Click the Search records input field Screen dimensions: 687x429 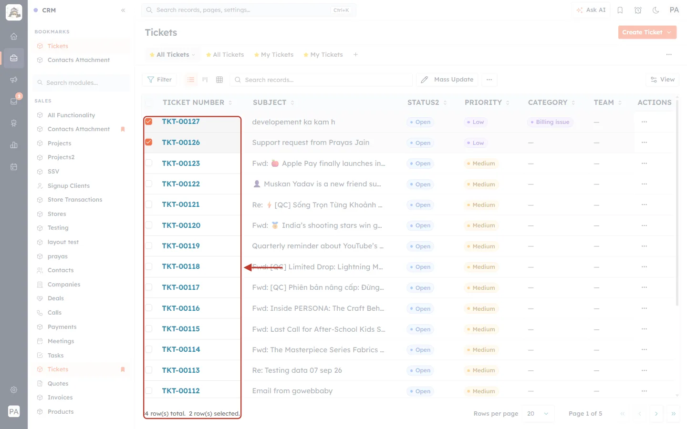[x=322, y=80]
